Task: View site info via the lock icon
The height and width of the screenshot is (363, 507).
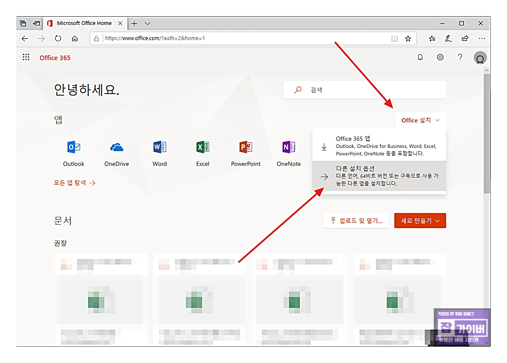Action: [96, 38]
